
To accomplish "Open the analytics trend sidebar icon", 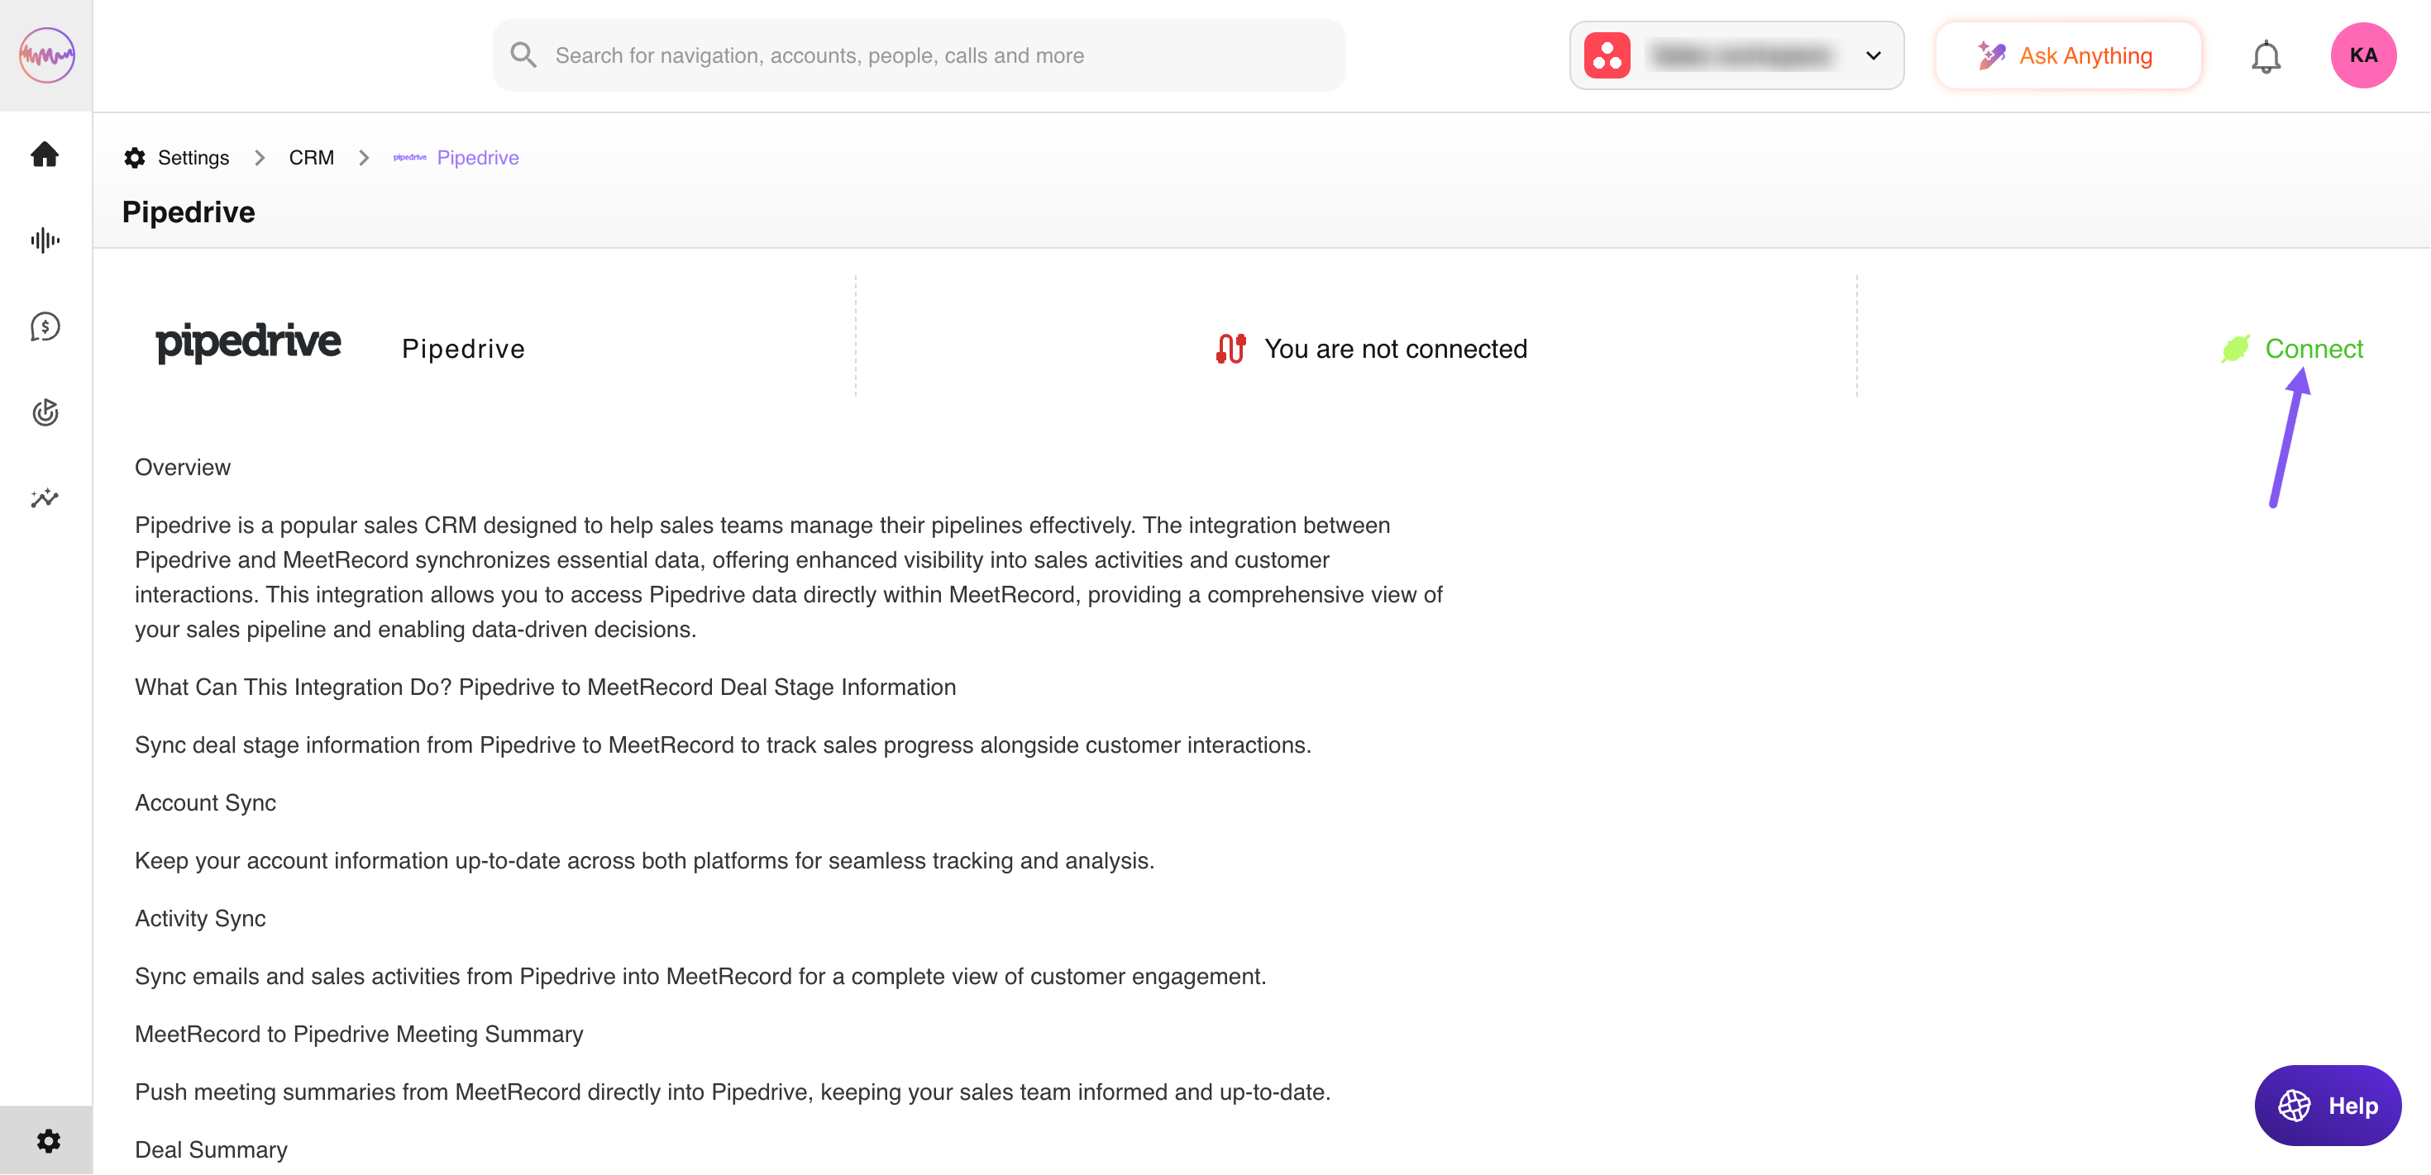I will pyautogui.click(x=45, y=498).
